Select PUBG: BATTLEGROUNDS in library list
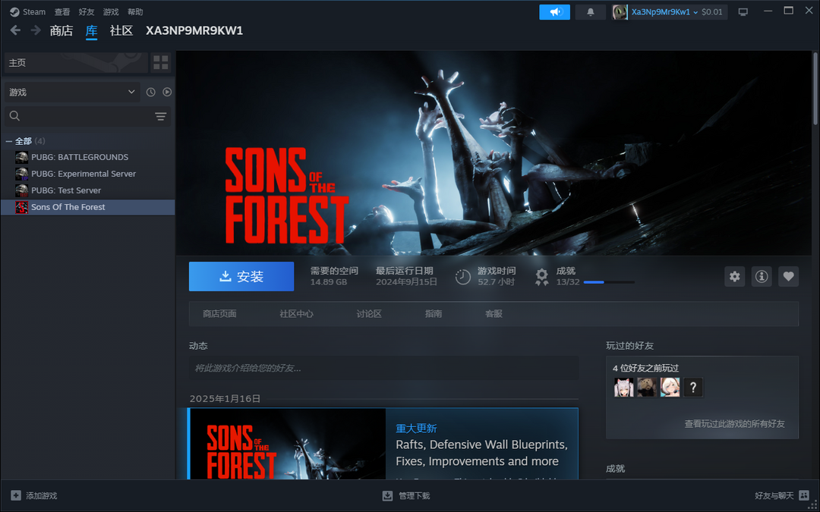The height and width of the screenshot is (512, 820). tap(79, 157)
